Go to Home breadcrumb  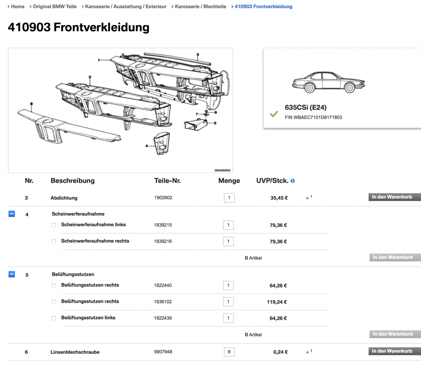click(x=17, y=7)
